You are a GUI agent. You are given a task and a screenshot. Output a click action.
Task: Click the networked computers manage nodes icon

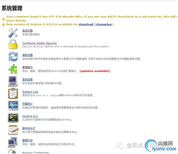[x=13, y=142]
